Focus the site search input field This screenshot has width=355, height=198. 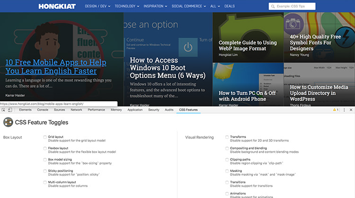[294, 7]
